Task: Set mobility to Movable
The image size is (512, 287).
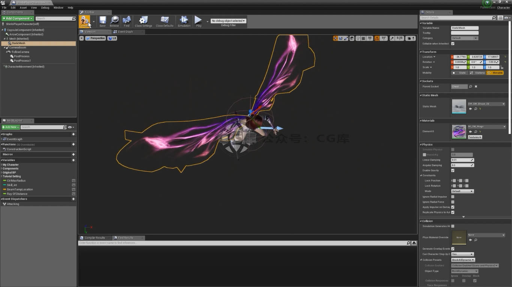Action: pyautogui.click(x=495, y=73)
